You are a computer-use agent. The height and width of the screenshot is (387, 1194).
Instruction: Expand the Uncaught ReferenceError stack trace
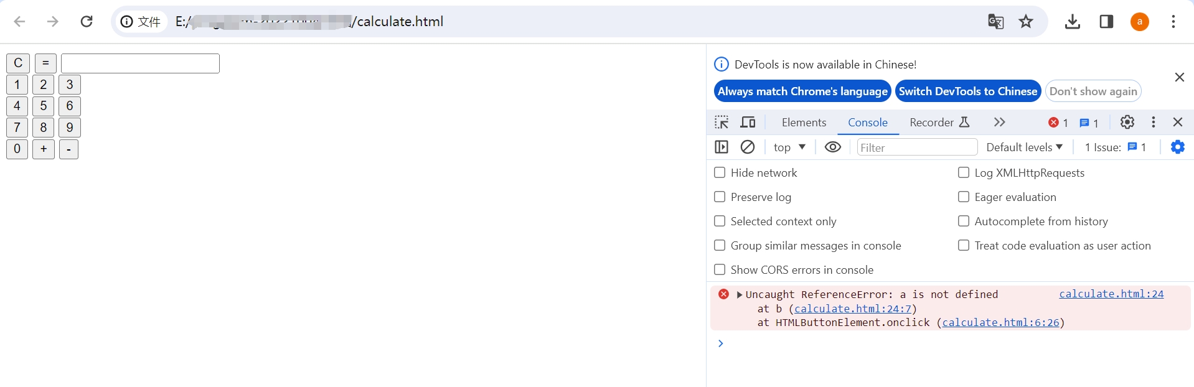pos(740,295)
